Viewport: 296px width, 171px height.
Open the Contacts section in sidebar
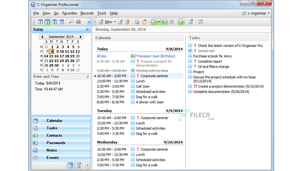pyautogui.click(x=61, y=135)
